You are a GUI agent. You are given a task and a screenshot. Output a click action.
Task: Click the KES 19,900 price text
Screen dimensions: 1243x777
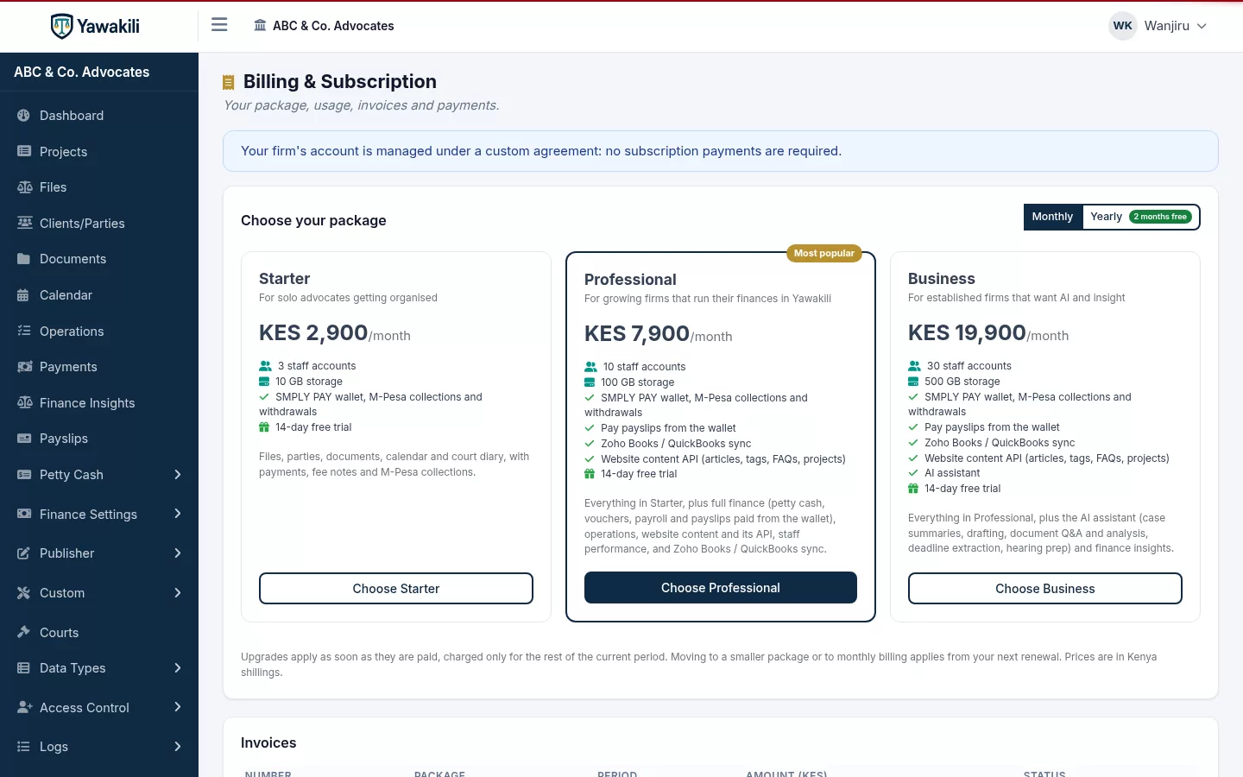(967, 333)
